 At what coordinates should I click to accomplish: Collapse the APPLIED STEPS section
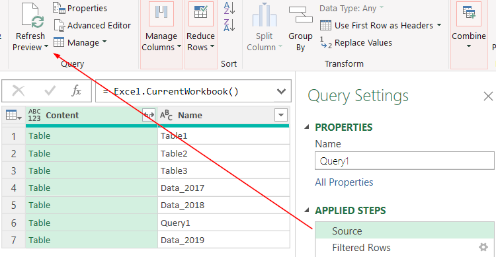(x=306, y=210)
